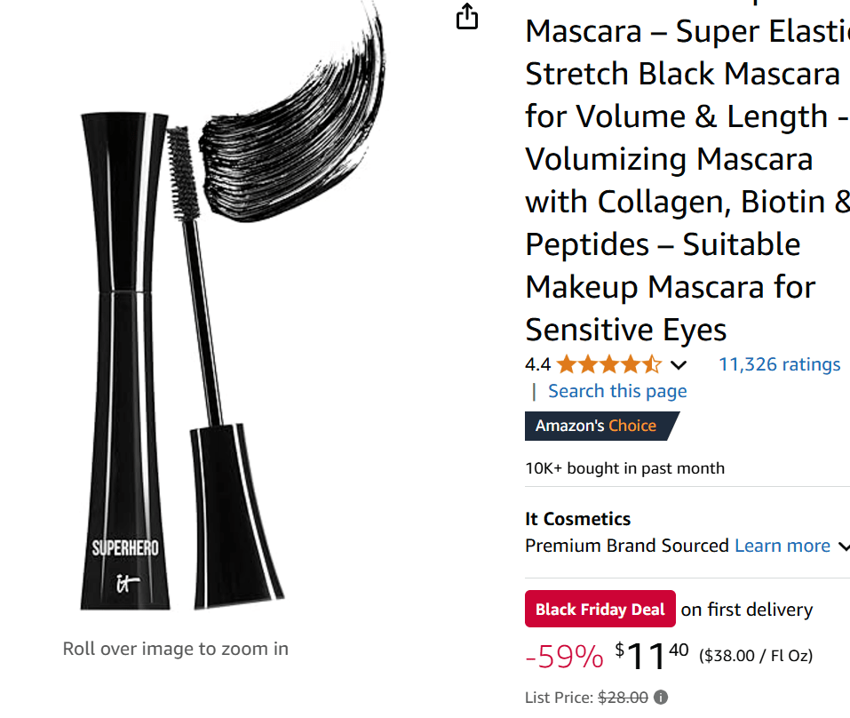Screen dimensions: 850x718
Task: Click the crossed-out $28.00 list price
Action: (623, 698)
